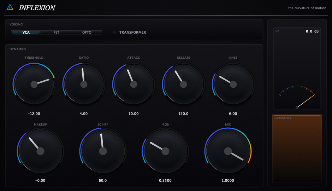Click the Attack knob
Viewport: 332px width, 191px height.
(134, 84)
